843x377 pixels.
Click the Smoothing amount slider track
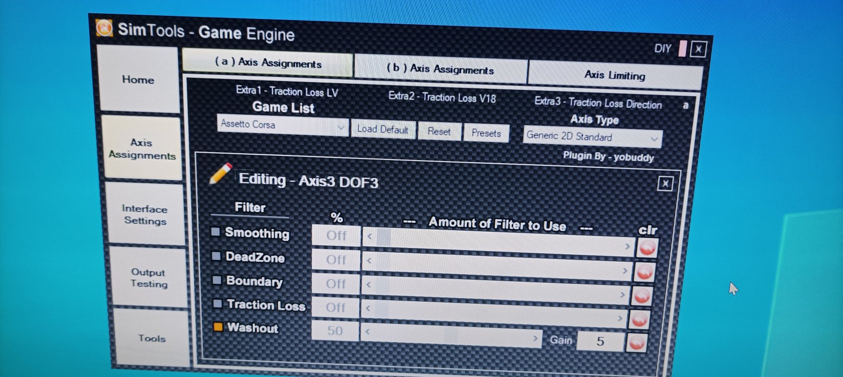(498, 242)
